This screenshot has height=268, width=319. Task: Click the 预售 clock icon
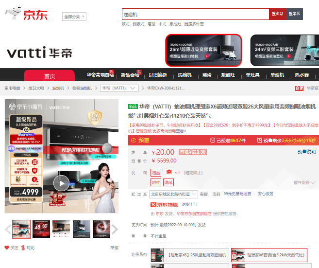click(x=134, y=140)
